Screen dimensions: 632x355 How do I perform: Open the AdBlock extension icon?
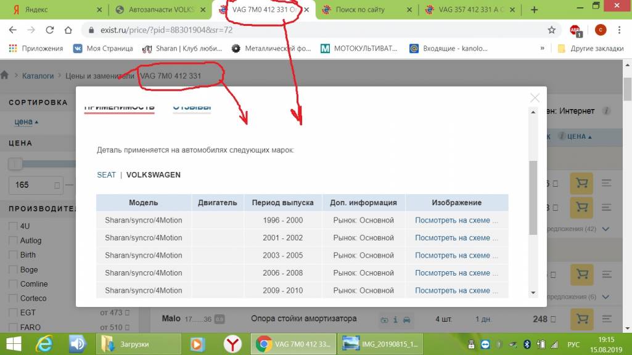575,30
